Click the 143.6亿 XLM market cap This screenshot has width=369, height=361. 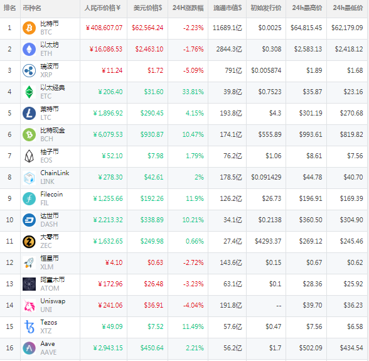pos(231,263)
